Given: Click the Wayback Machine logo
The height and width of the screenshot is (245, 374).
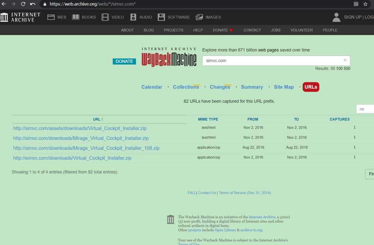Looking at the screenshot, I should coord(169,57).
